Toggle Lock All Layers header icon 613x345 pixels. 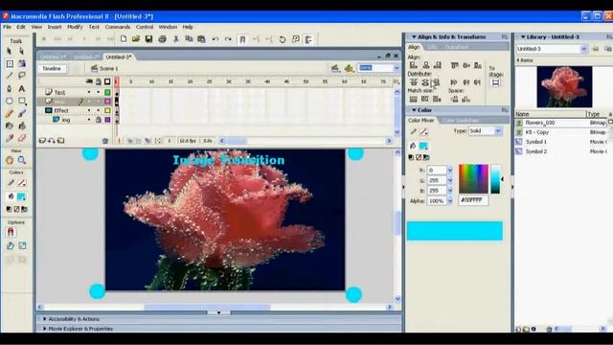pyautogui.click(x=99, y=81)
